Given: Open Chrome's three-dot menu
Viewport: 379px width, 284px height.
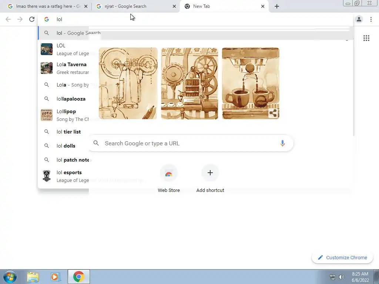Looking at the screenshot, I should 371,19.
